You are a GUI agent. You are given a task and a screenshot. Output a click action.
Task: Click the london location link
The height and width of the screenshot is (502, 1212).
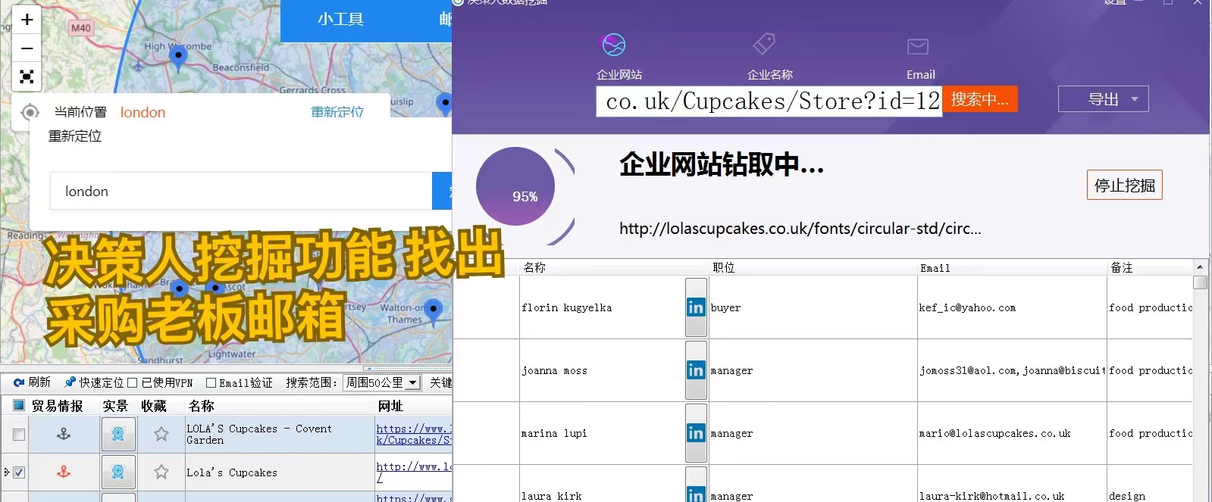click(142, 112)
